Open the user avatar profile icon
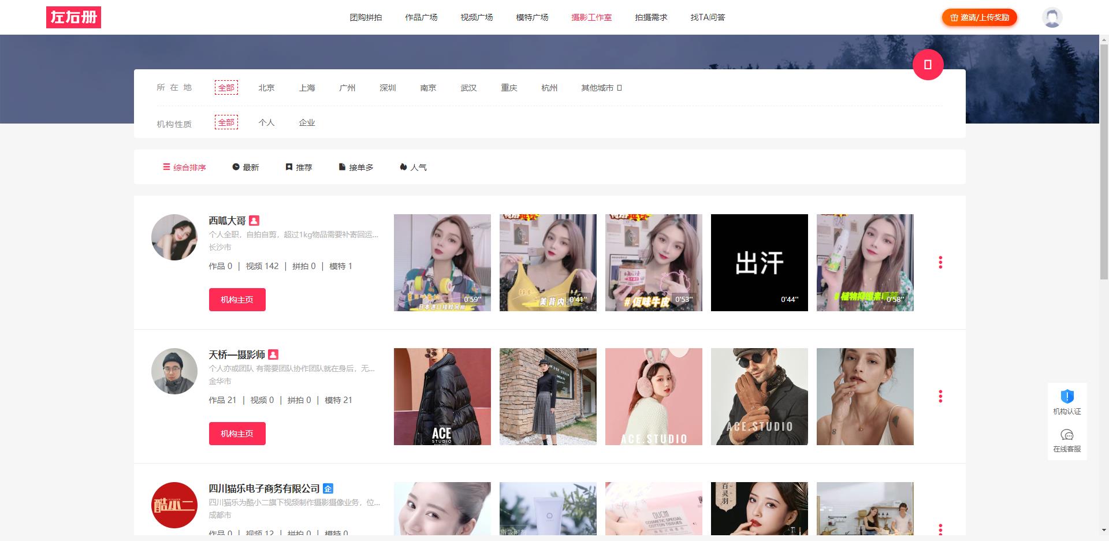The width and height of the screenshot is (1109, 541). click(1052, 17)
